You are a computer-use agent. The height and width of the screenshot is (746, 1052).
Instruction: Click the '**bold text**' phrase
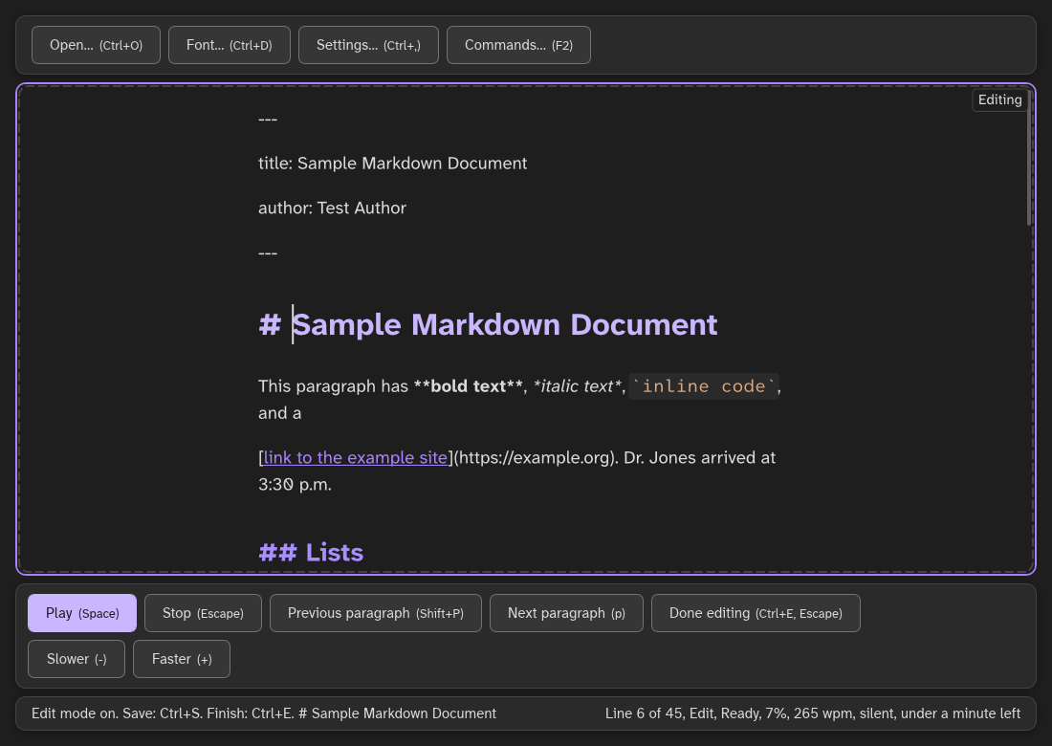(469, 386)
